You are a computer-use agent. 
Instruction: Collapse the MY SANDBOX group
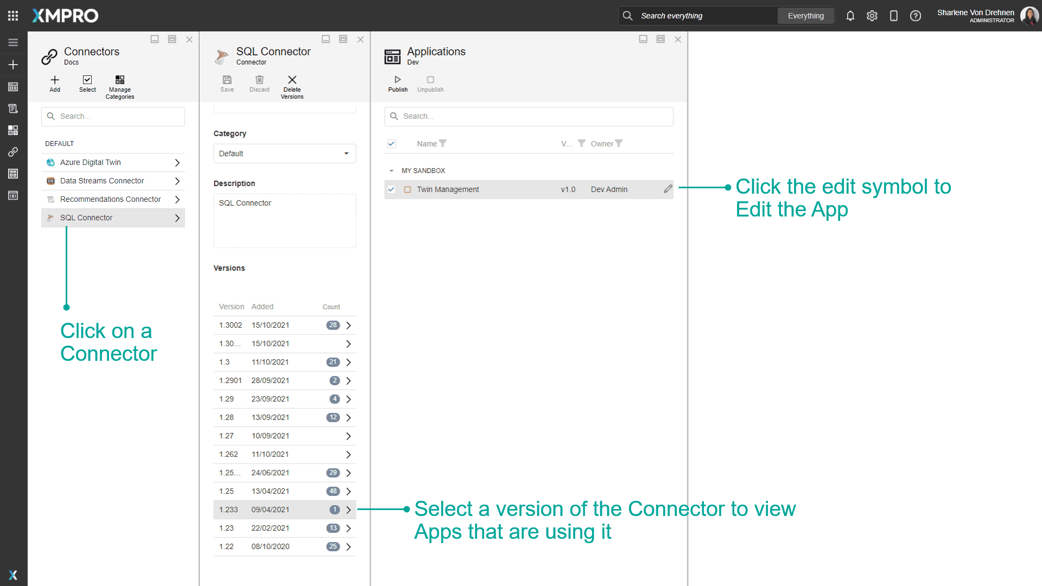click(392, 170)
